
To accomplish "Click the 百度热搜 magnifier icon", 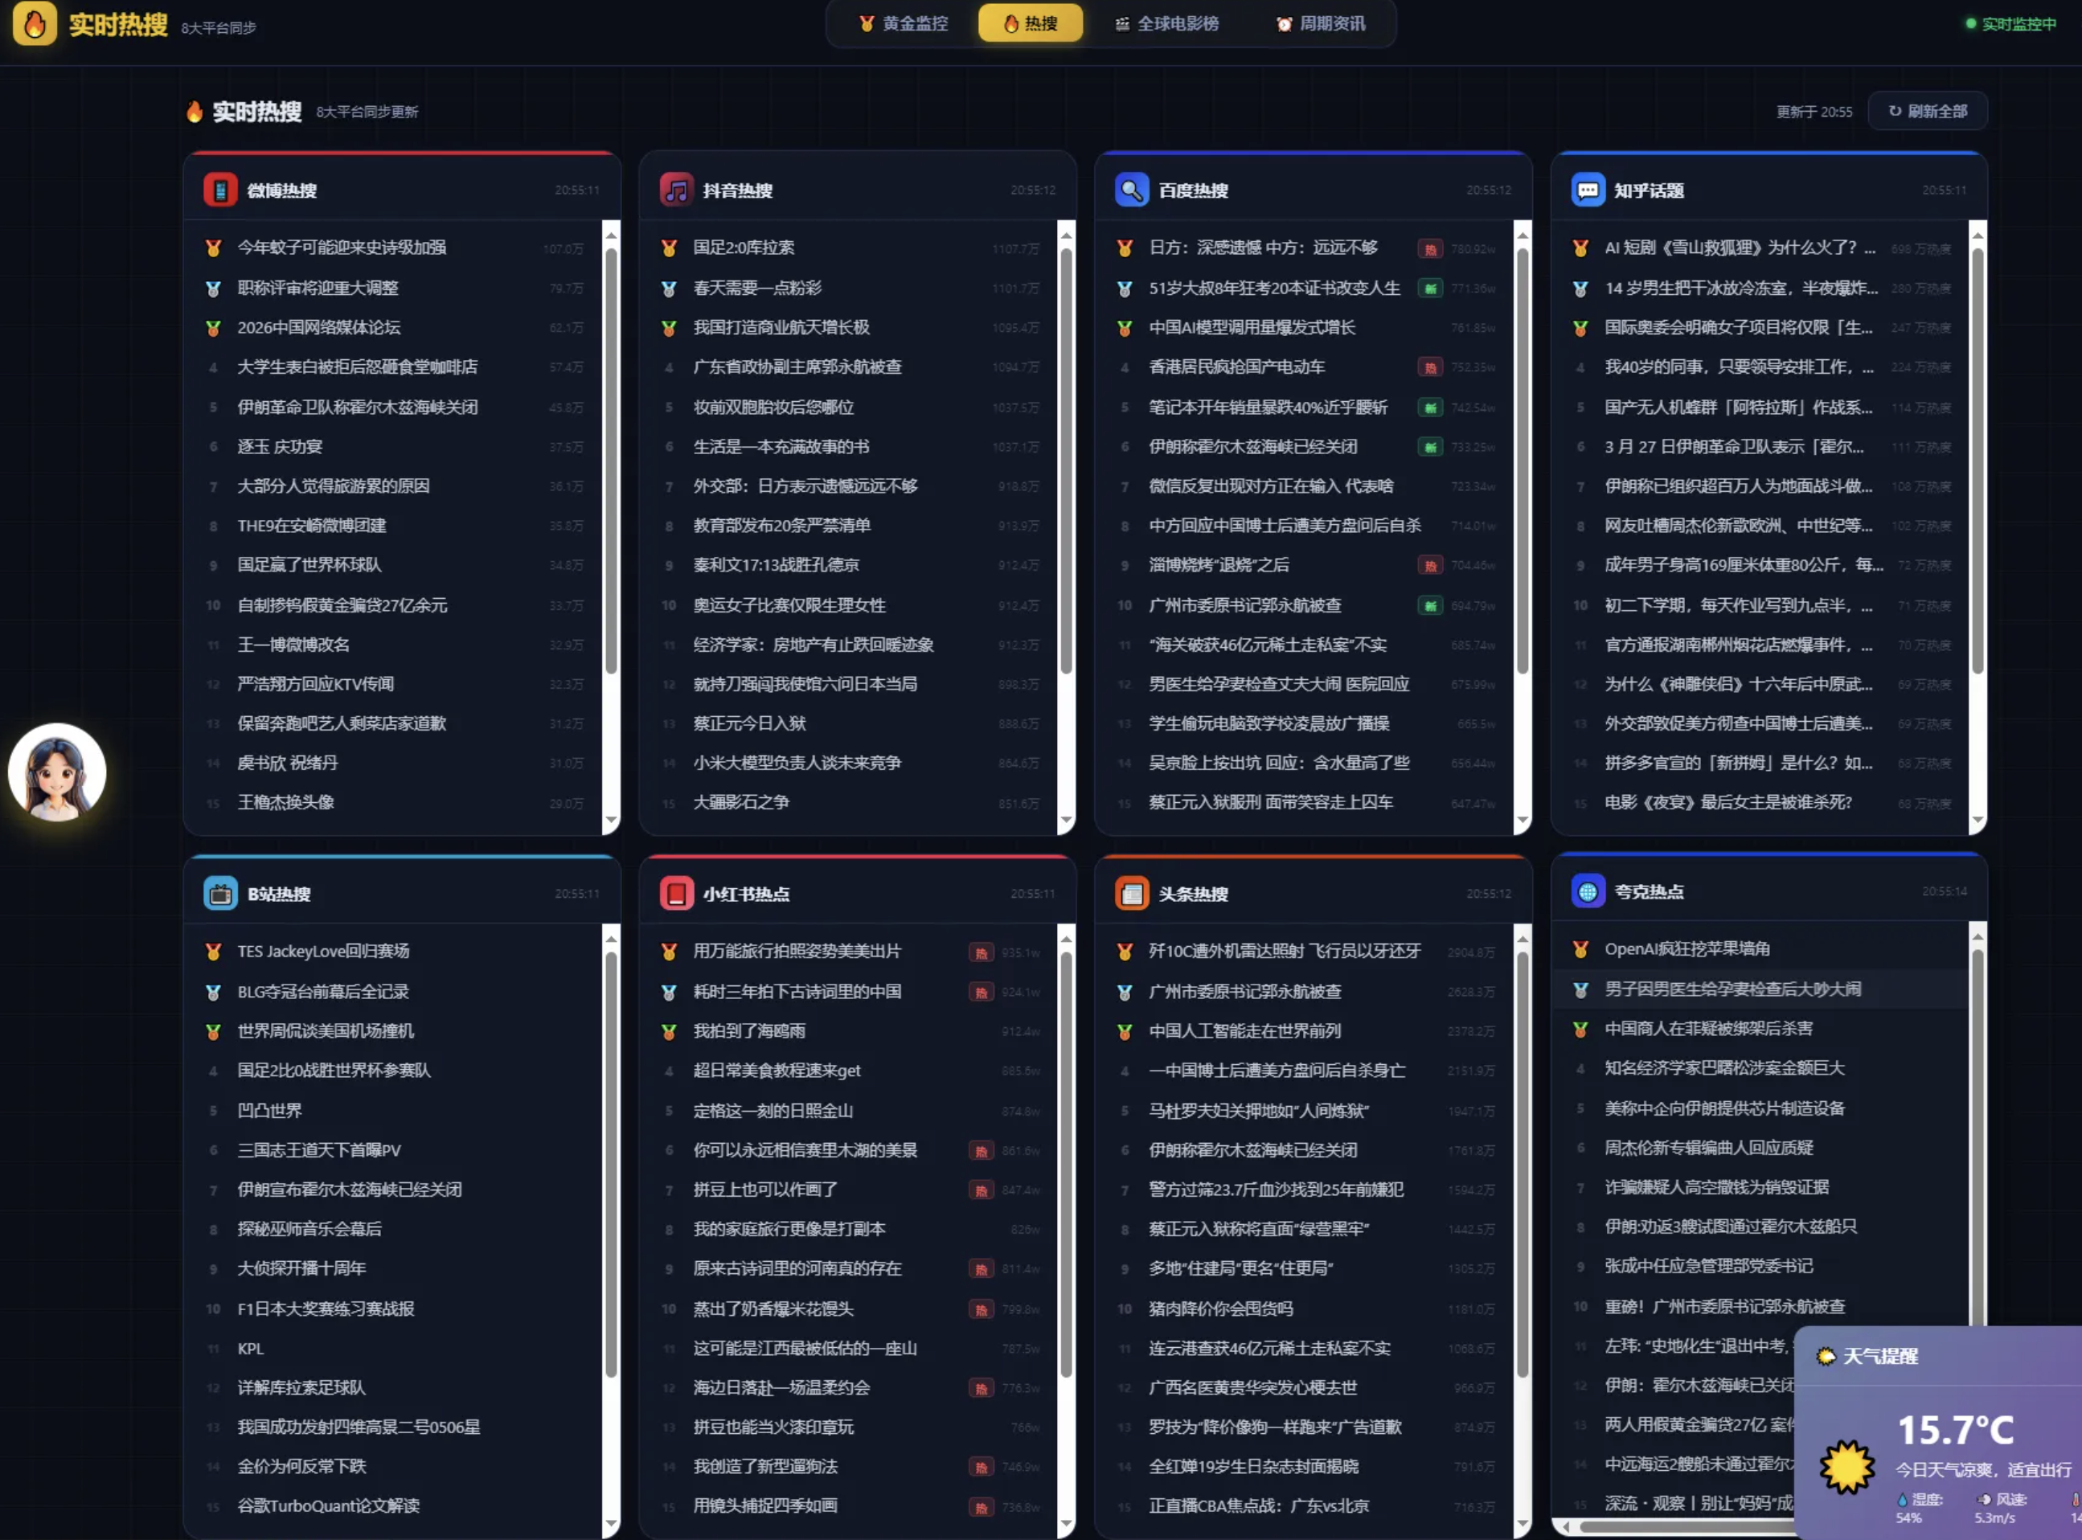I will pyautogui.click(x=1132, y=189).
